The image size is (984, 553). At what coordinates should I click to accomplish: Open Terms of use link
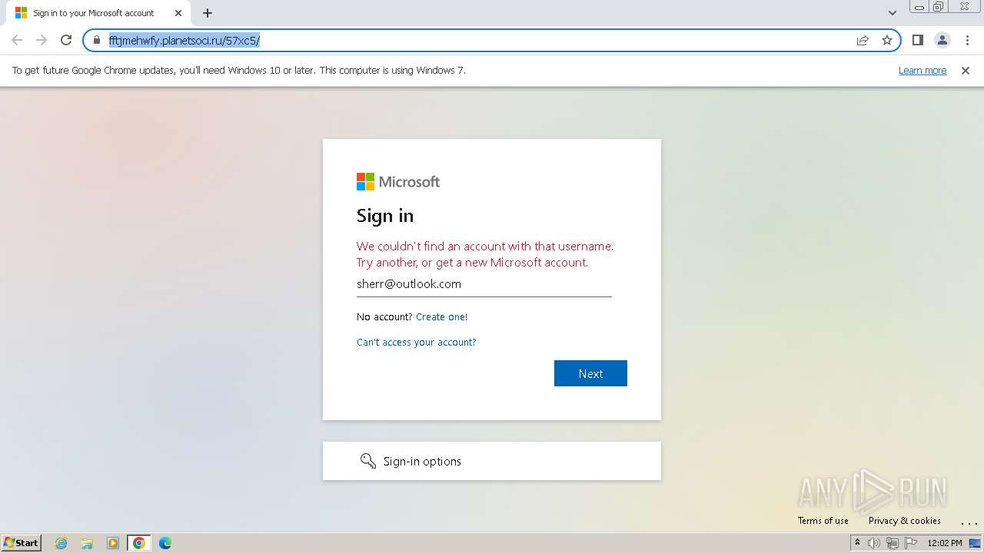(823, 520)
